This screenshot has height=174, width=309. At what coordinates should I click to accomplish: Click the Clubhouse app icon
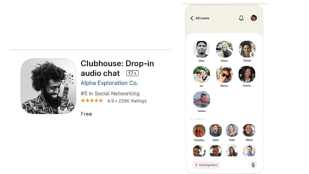[48, 86]
